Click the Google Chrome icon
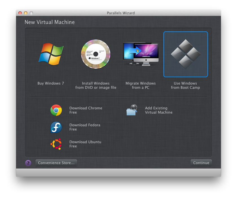This screenshot has width=237, height=199. [x=56, y=110]
